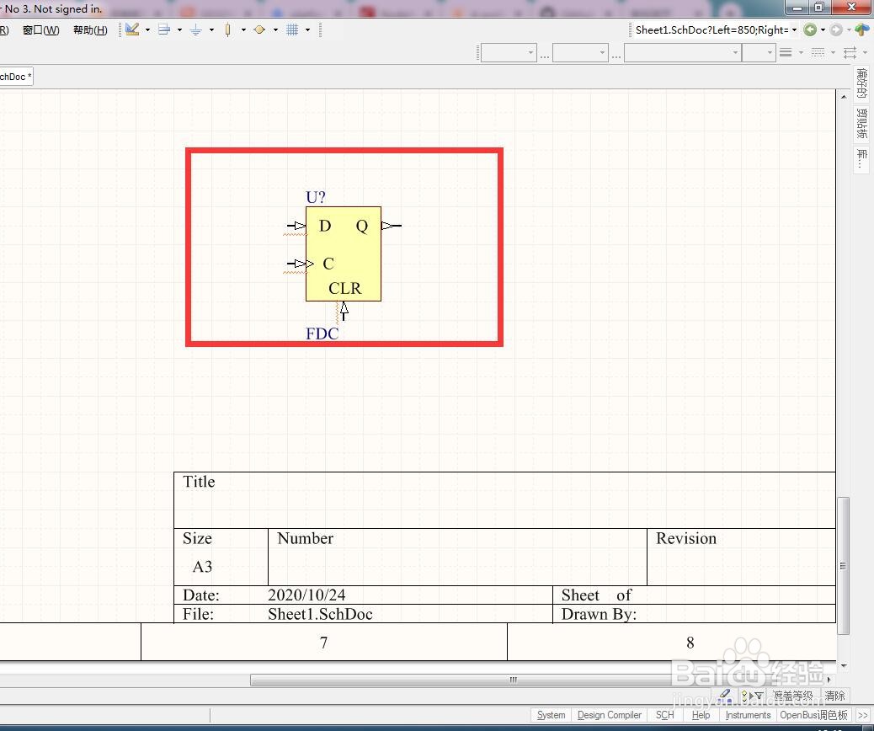Image resolution: width=874 pixels, height=731 pixels.
Task: Open the small fourth formatting combo box
Action: 759,53
